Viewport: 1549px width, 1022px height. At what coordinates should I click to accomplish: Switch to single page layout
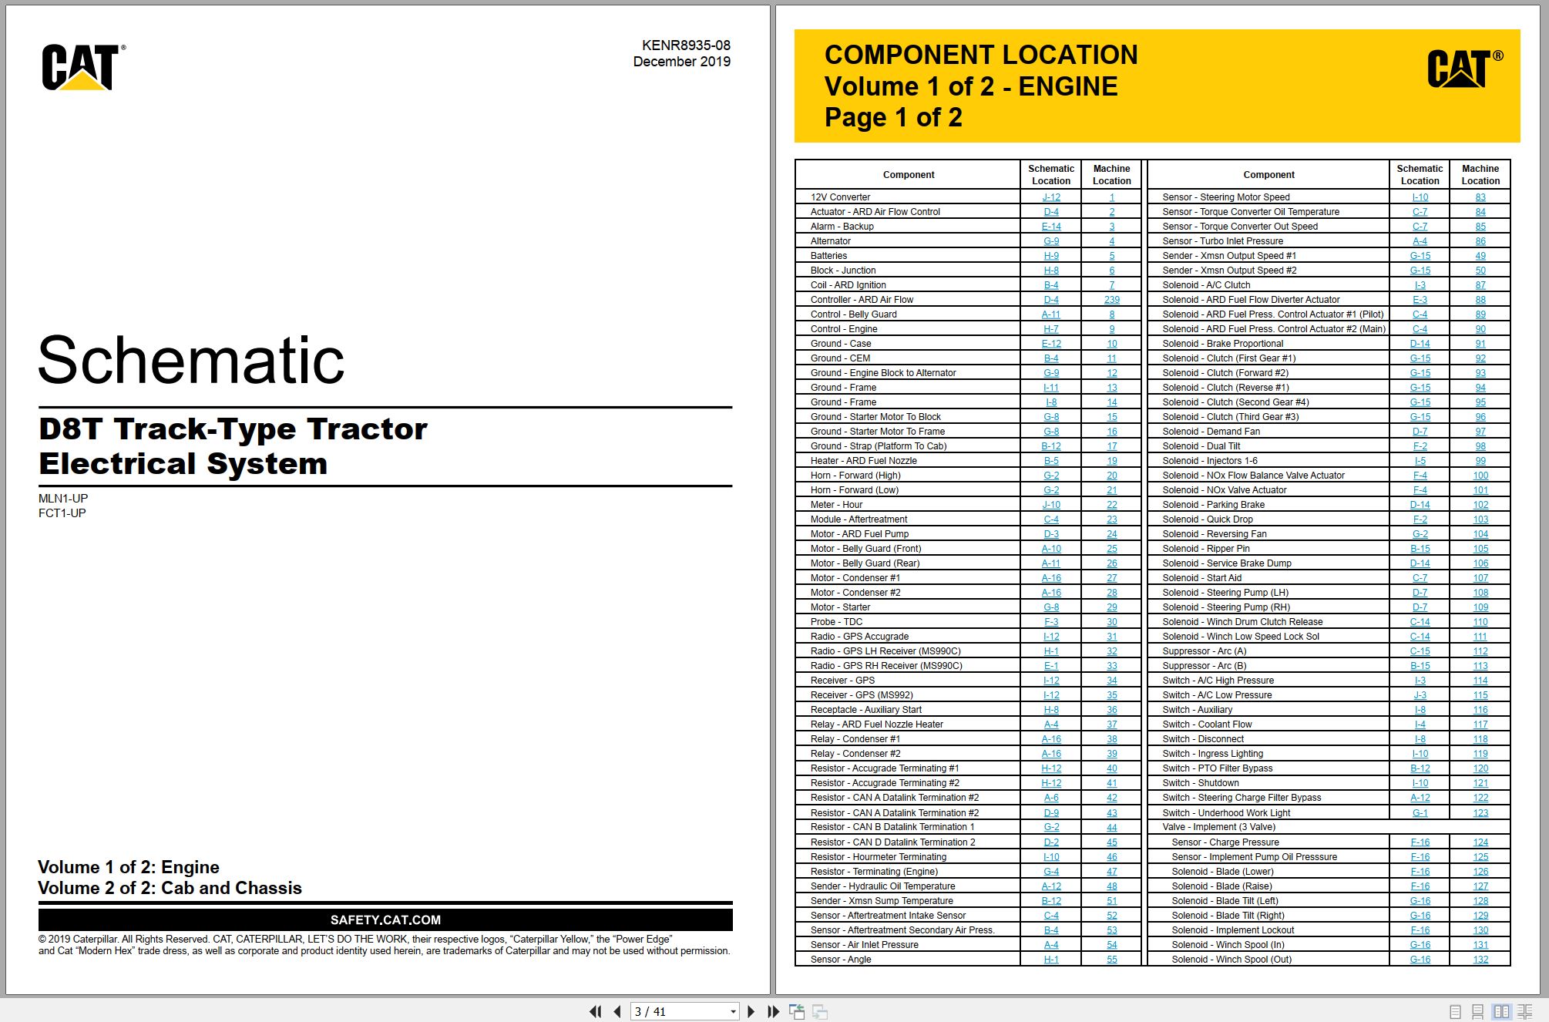pos(1455,1011)
